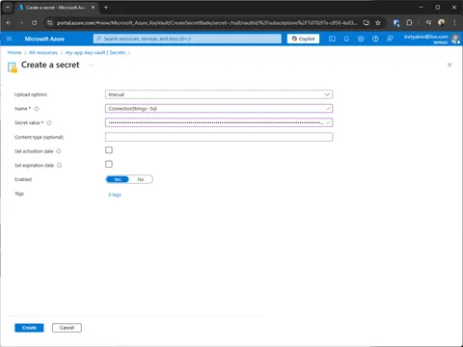The image size is (463, 347).
Task: Open the notifications bell
Action: coord(346,39)
